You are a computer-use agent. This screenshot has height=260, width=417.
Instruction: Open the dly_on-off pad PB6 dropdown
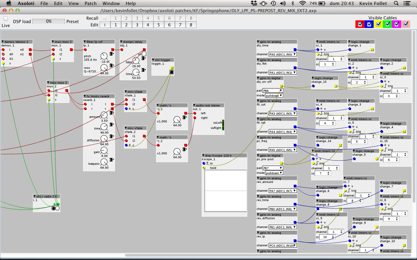273,91
